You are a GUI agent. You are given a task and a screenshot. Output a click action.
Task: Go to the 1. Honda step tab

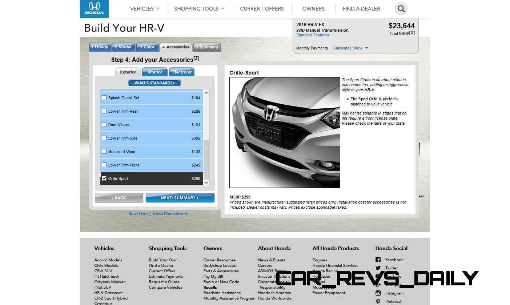coord(100,47)
